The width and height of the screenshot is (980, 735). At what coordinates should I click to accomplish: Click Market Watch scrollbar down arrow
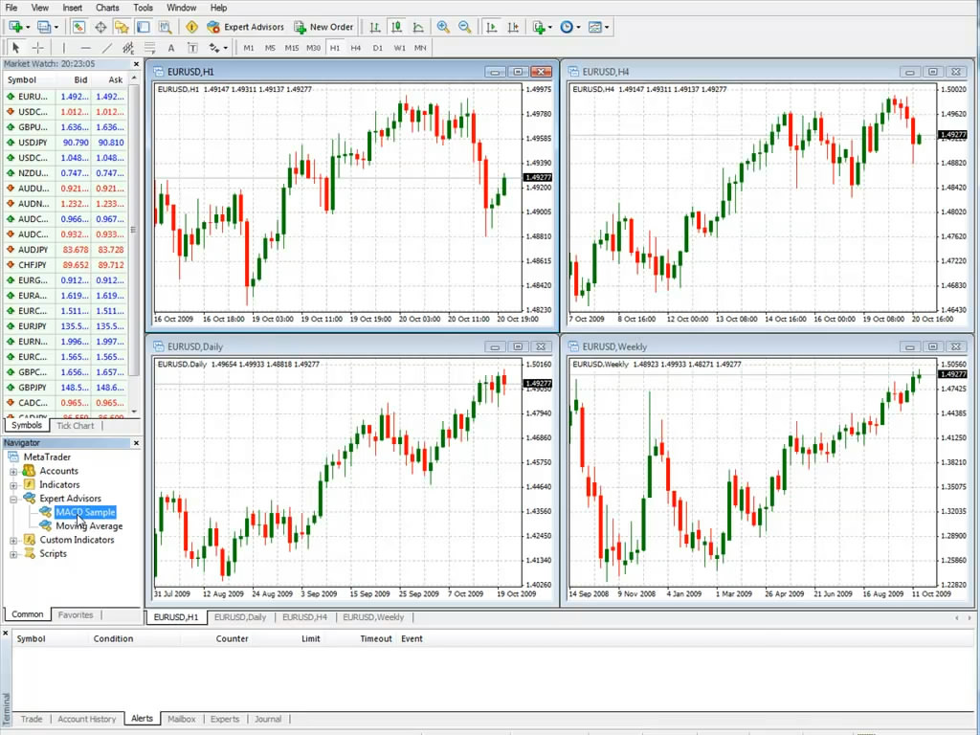[x=134, y=412]
